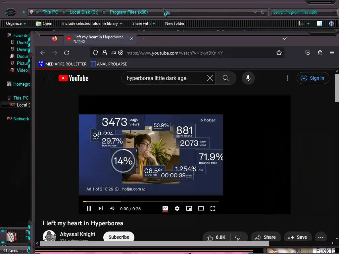This screenshot has width=339, height=254.
Task: Enter fullscreen video mode
Action: [213, 208]
